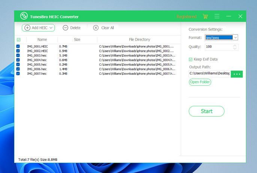This screenshot has width=257, height=173.
Task: Sort by the File Directory column header
Action: coord(139,39)
